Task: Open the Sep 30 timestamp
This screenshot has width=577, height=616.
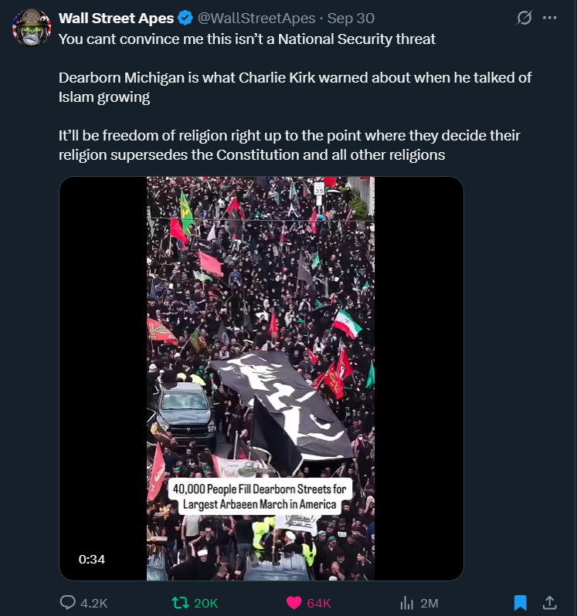Action: pos(351,18)
